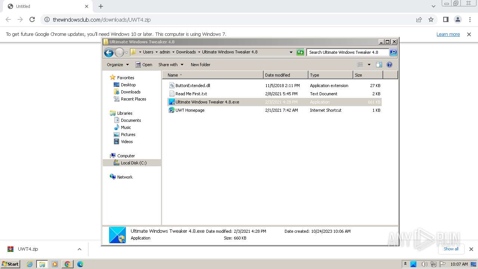Viewport: 478px width, 269px height.
Task: Open Chrome profile avatar
Action: [x=458, y=19]
